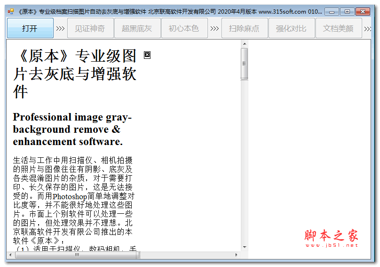Click the horizontal scrollbar left arrow
Screen dimensions: 380x267
click(x=10, y=255)
